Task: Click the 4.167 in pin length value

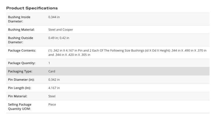Action: (x=54, y=88)
